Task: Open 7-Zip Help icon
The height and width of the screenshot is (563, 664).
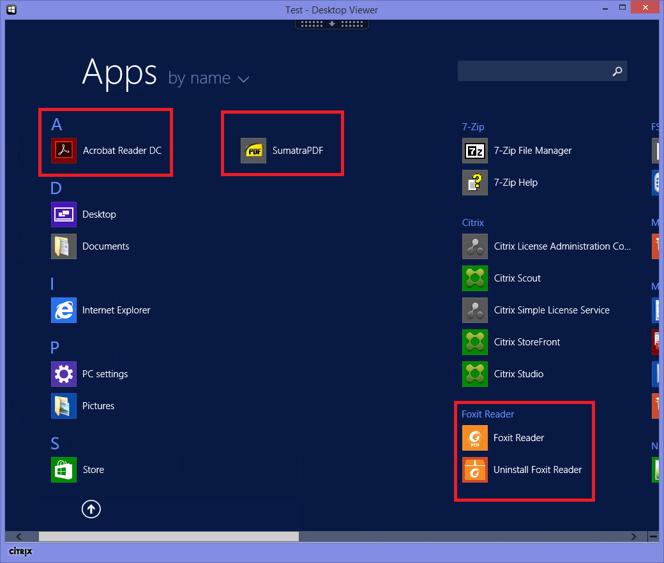Action: pos(475,183)
